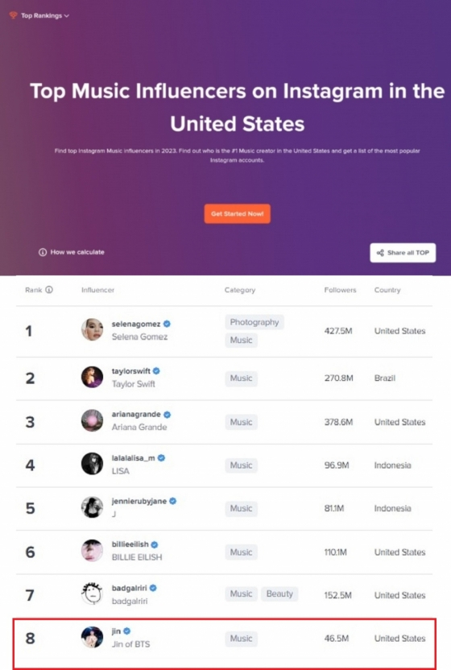Open the How we calculate info link
Image resolution: width=451 pixels, height=670 pixels.
tap(72, 252)
